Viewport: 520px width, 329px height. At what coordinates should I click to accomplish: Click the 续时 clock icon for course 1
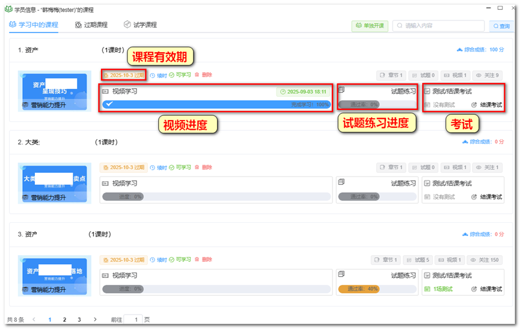pyautogui.click(x=153, y=76)
